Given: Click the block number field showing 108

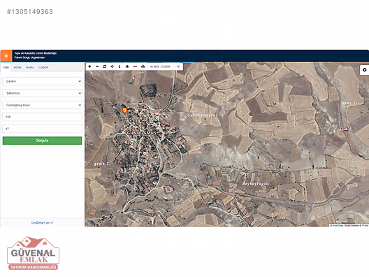Looking at the screenshot, I should point(42,117).
